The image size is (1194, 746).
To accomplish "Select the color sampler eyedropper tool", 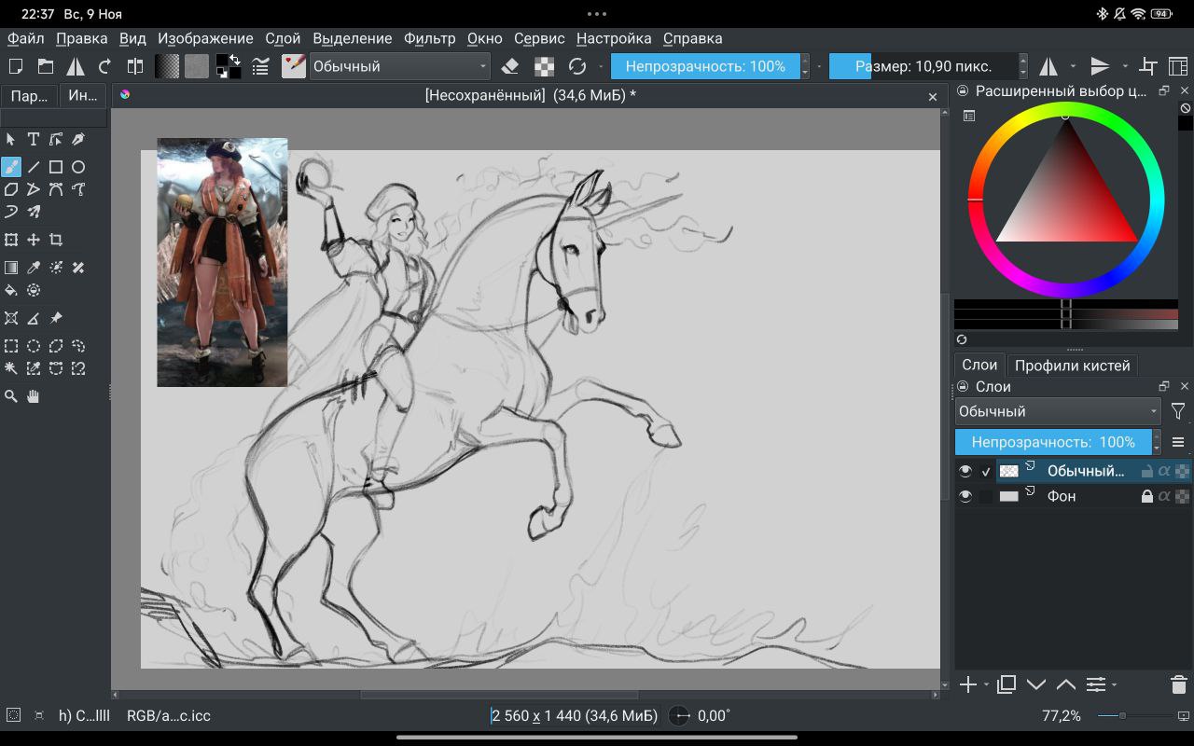I will pos(34,268).
